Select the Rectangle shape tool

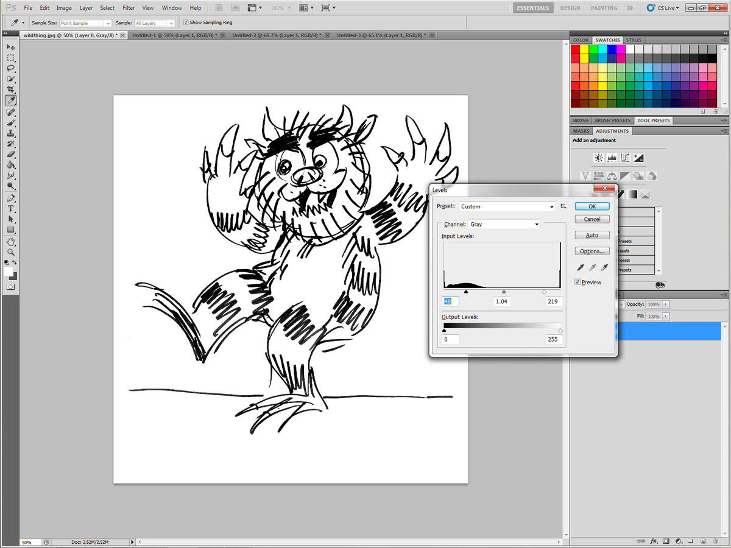click(x=11, y=230)
